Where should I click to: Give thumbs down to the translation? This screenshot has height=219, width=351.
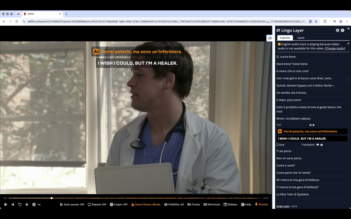318,145
